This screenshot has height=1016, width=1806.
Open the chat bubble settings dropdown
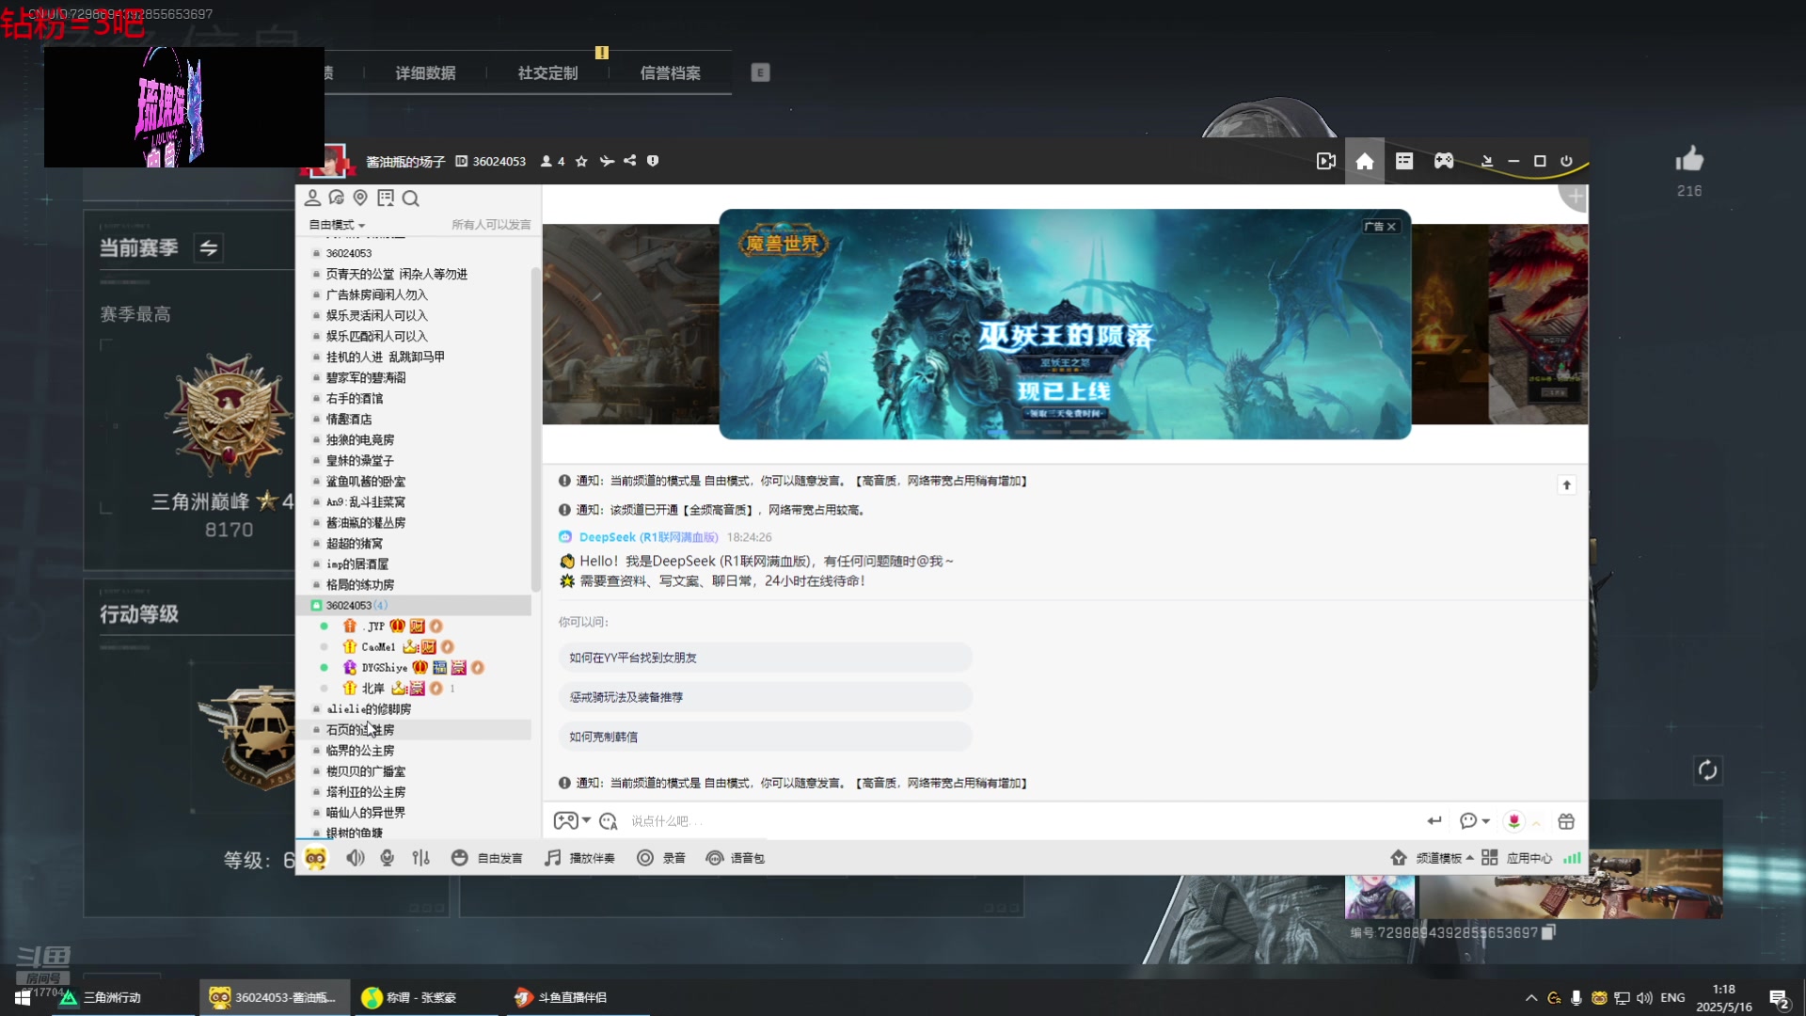coord(1475,821)
